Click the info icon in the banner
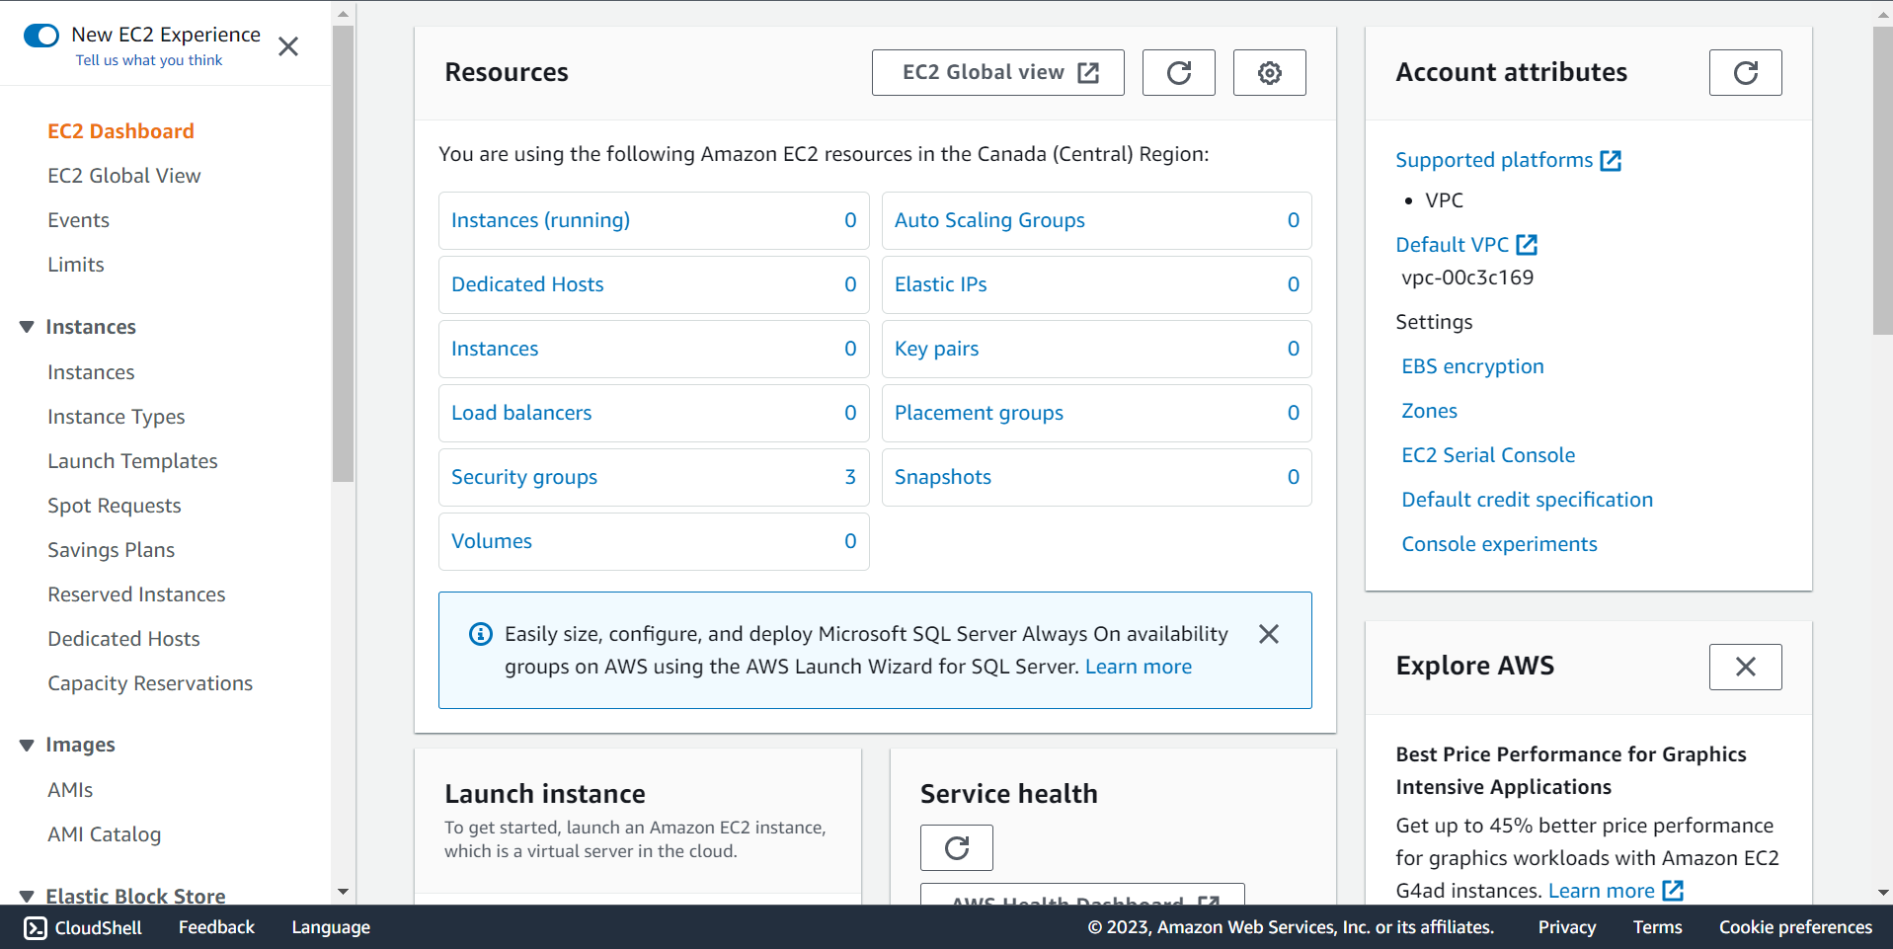This screenshot has width=1893, height=949. point(481,634)
